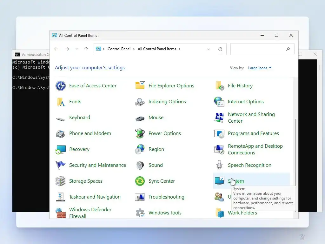
Task: Click the Control Panel breadcrumb
Action: coord(119,49)
